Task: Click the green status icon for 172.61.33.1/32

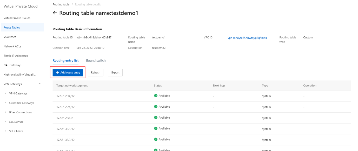Action: 156,128
